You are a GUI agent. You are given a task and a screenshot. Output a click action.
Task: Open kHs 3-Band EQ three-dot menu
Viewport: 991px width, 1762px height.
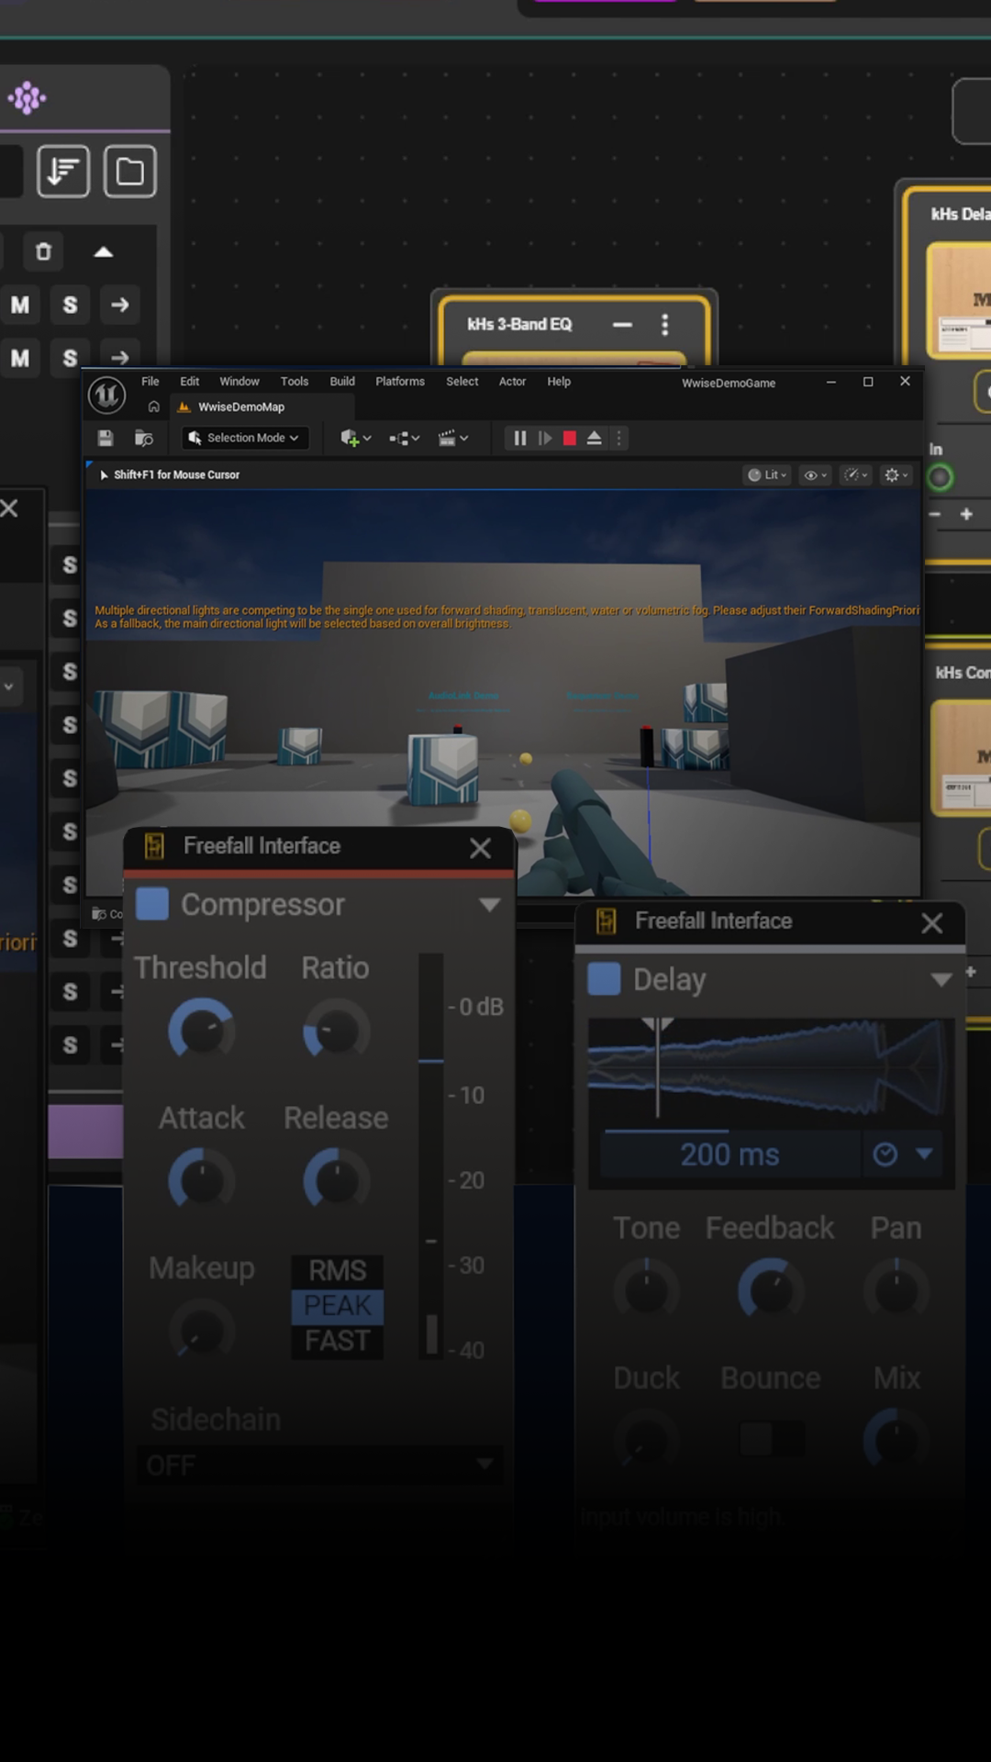click(665, 325)
